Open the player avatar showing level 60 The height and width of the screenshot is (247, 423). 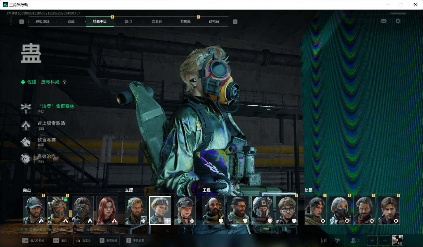pos(397,241)
